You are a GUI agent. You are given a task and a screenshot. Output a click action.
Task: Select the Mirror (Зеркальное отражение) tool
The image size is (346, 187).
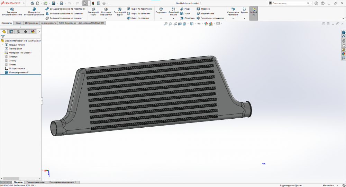coord(210,18)
